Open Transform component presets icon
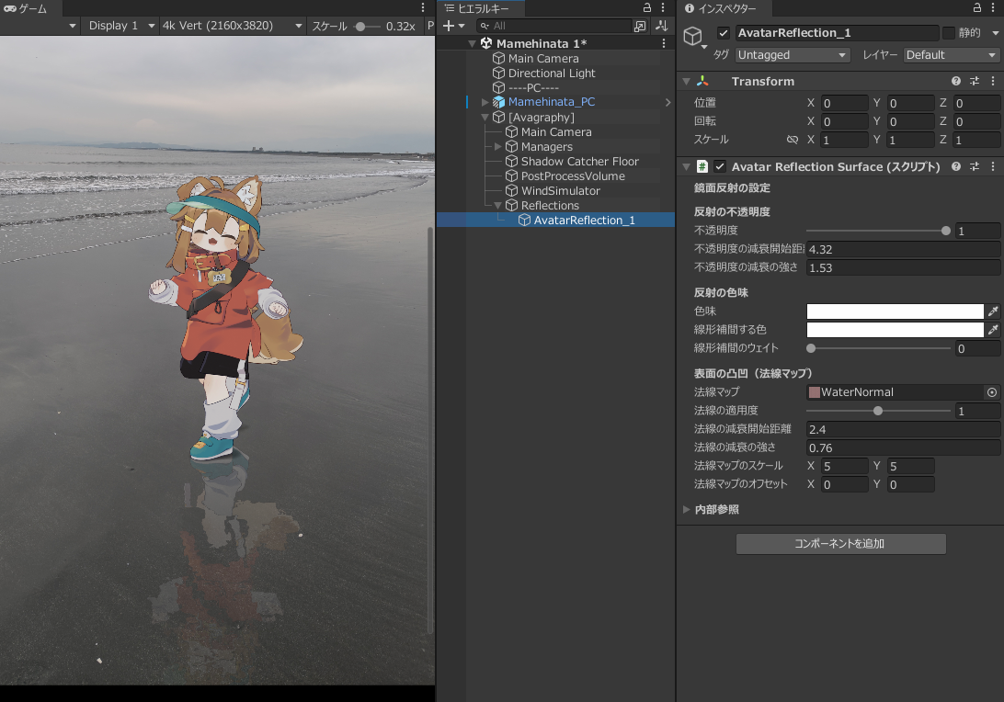 (x=975, y=81)
